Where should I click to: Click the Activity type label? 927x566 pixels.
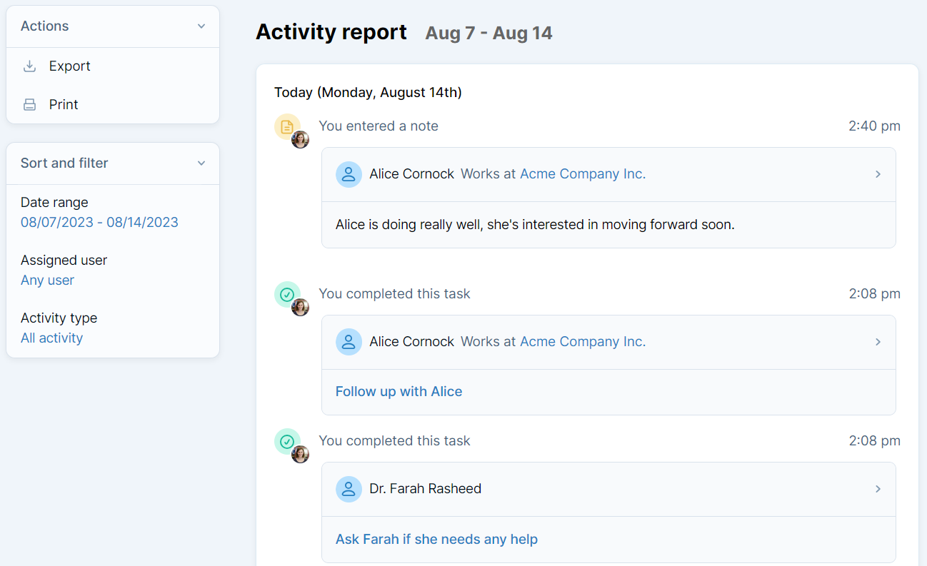click(59, 318)
